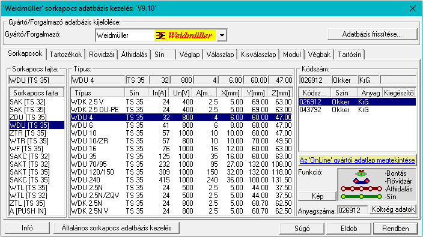
Task: Click the Weidmüller logo in manufacturer box
Action: click(x=185, y=35)
